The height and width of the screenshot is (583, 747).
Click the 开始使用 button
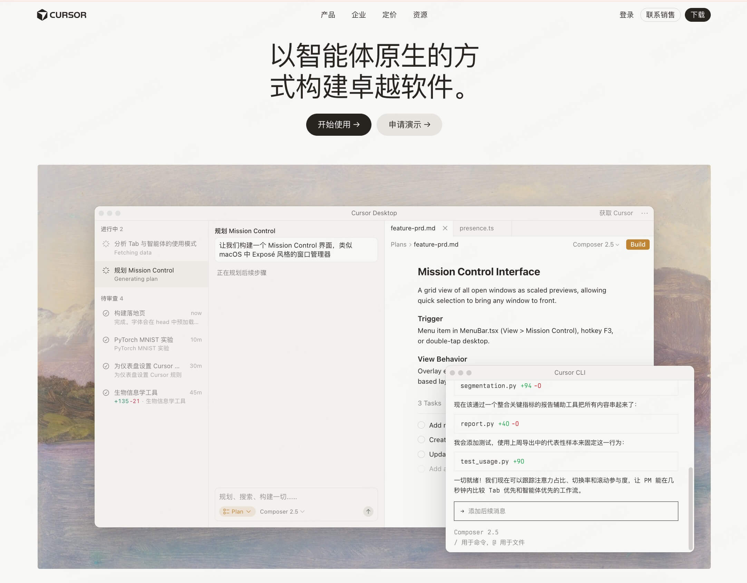[x=339, y=125]
